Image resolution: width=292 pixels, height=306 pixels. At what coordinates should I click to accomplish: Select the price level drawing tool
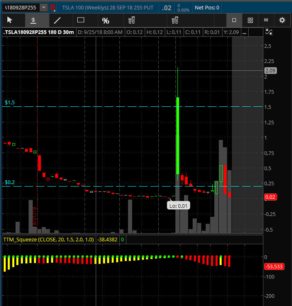(x=34, y=20)
